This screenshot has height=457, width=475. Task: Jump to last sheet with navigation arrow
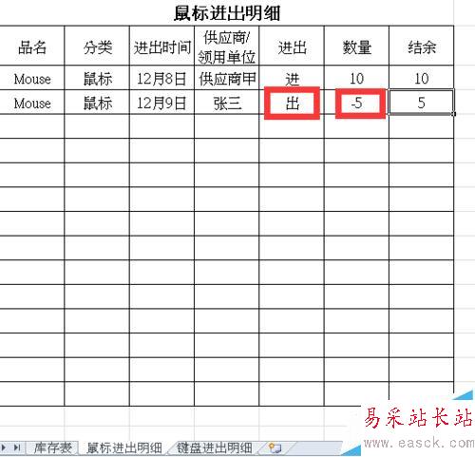tap(17, 447)
